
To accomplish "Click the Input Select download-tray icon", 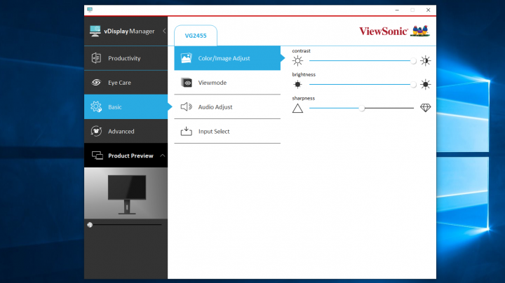I will [186, 131].
